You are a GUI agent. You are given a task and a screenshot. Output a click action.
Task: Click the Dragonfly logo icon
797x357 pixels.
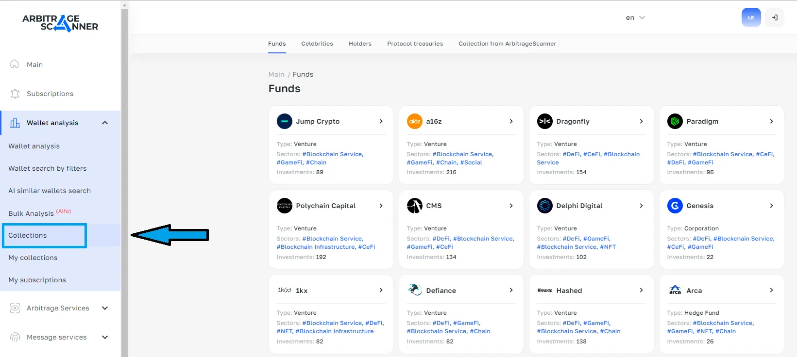[545, 121]
